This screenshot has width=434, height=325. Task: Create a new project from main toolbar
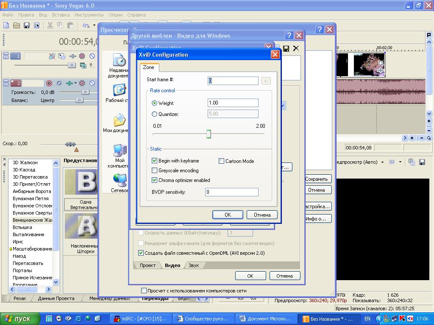tap(6, 25)
